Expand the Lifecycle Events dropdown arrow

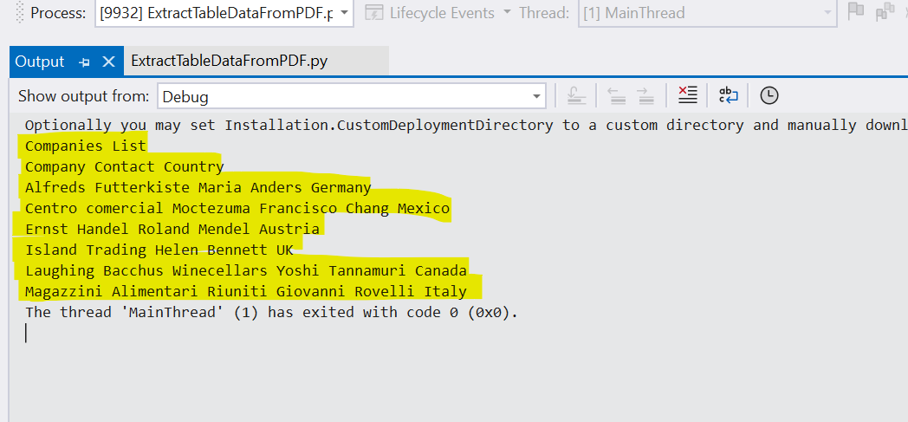(x=507, y=13)
